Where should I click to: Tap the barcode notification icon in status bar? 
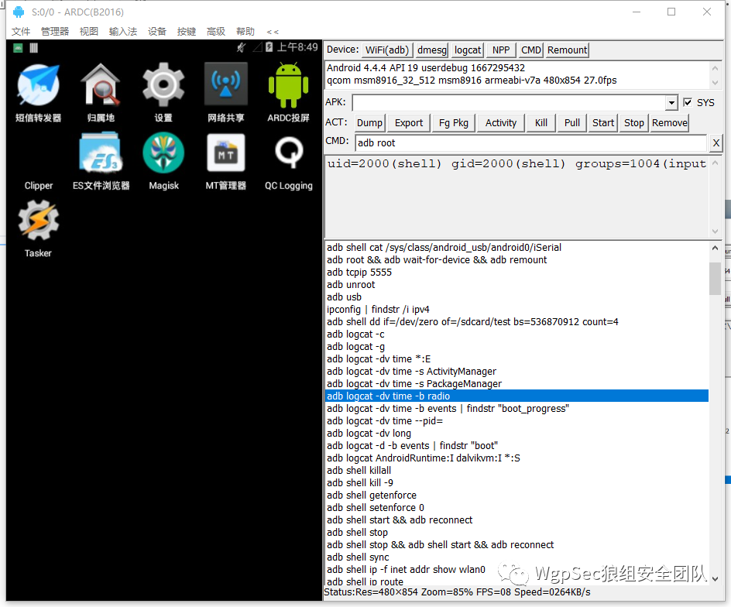point(33,47)
